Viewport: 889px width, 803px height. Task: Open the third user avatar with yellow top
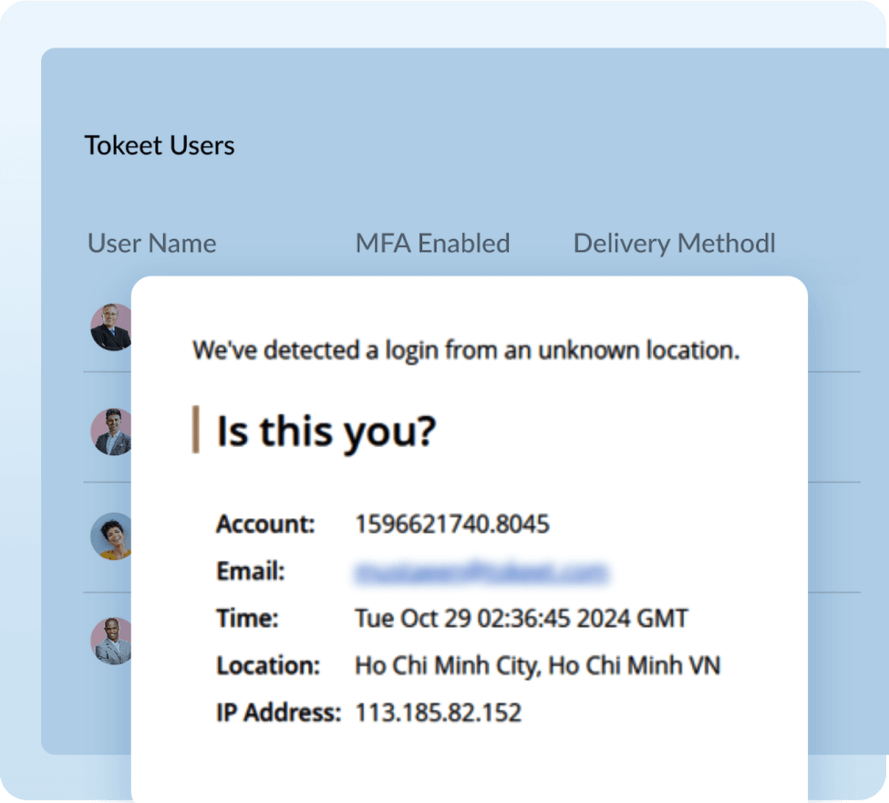(110, 536)
